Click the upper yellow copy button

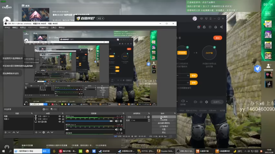(x=194, y=75)
